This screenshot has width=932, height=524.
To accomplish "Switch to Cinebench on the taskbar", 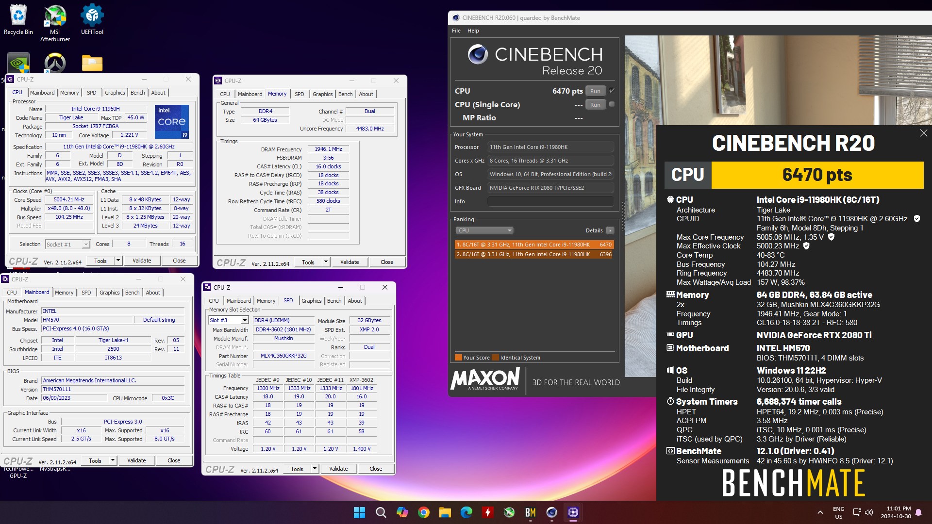I will (x=552, y=512).
